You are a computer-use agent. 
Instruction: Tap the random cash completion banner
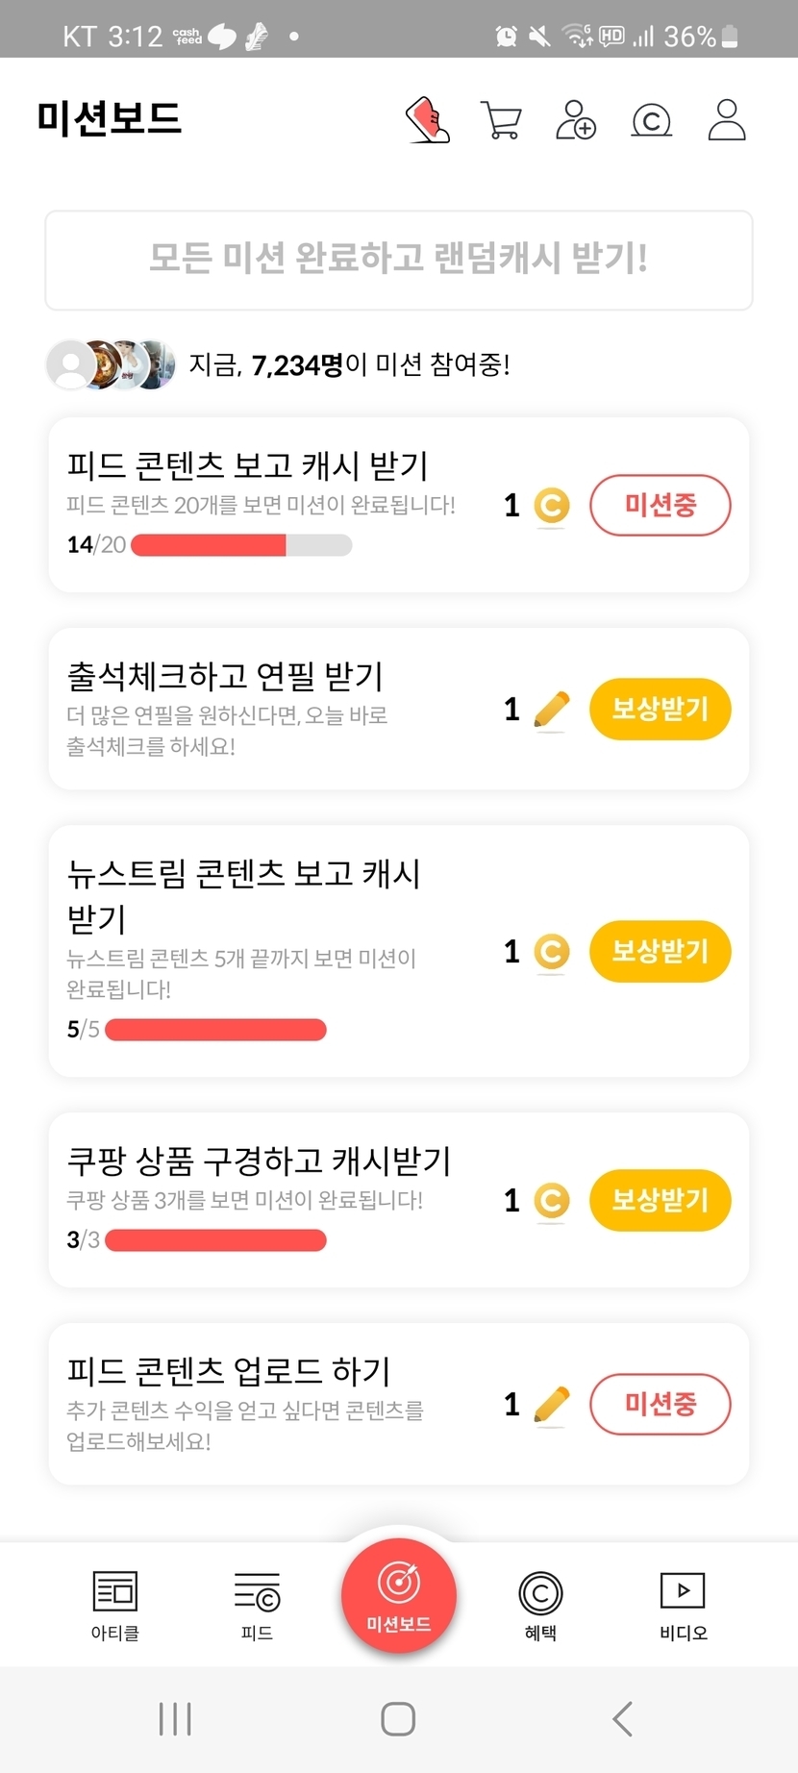coord(399,260)
